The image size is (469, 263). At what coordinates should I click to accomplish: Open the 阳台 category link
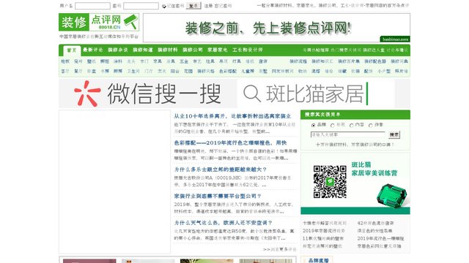click(175, 71)
